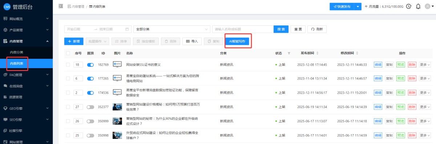Viewport: 436px width, 144px height.
Task: Click the 导入 import button
Action: click(x=192, y=41)
